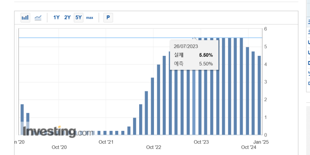This screenshot has height=155, width=310.
Task: Switch to bar chart view
Action: (x=25, y=18)
